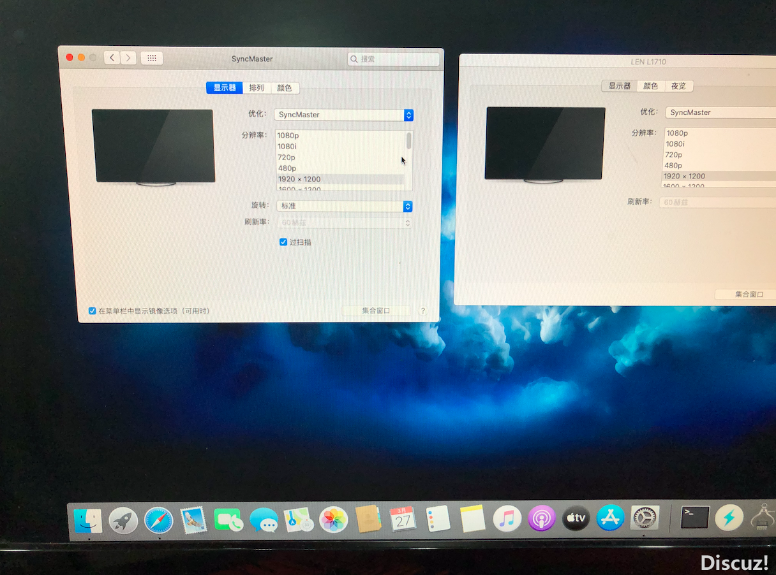The width and height of the screenshot is (776, 575).
Task: Open Finder from the Dock
Action: tap(88, 520)
